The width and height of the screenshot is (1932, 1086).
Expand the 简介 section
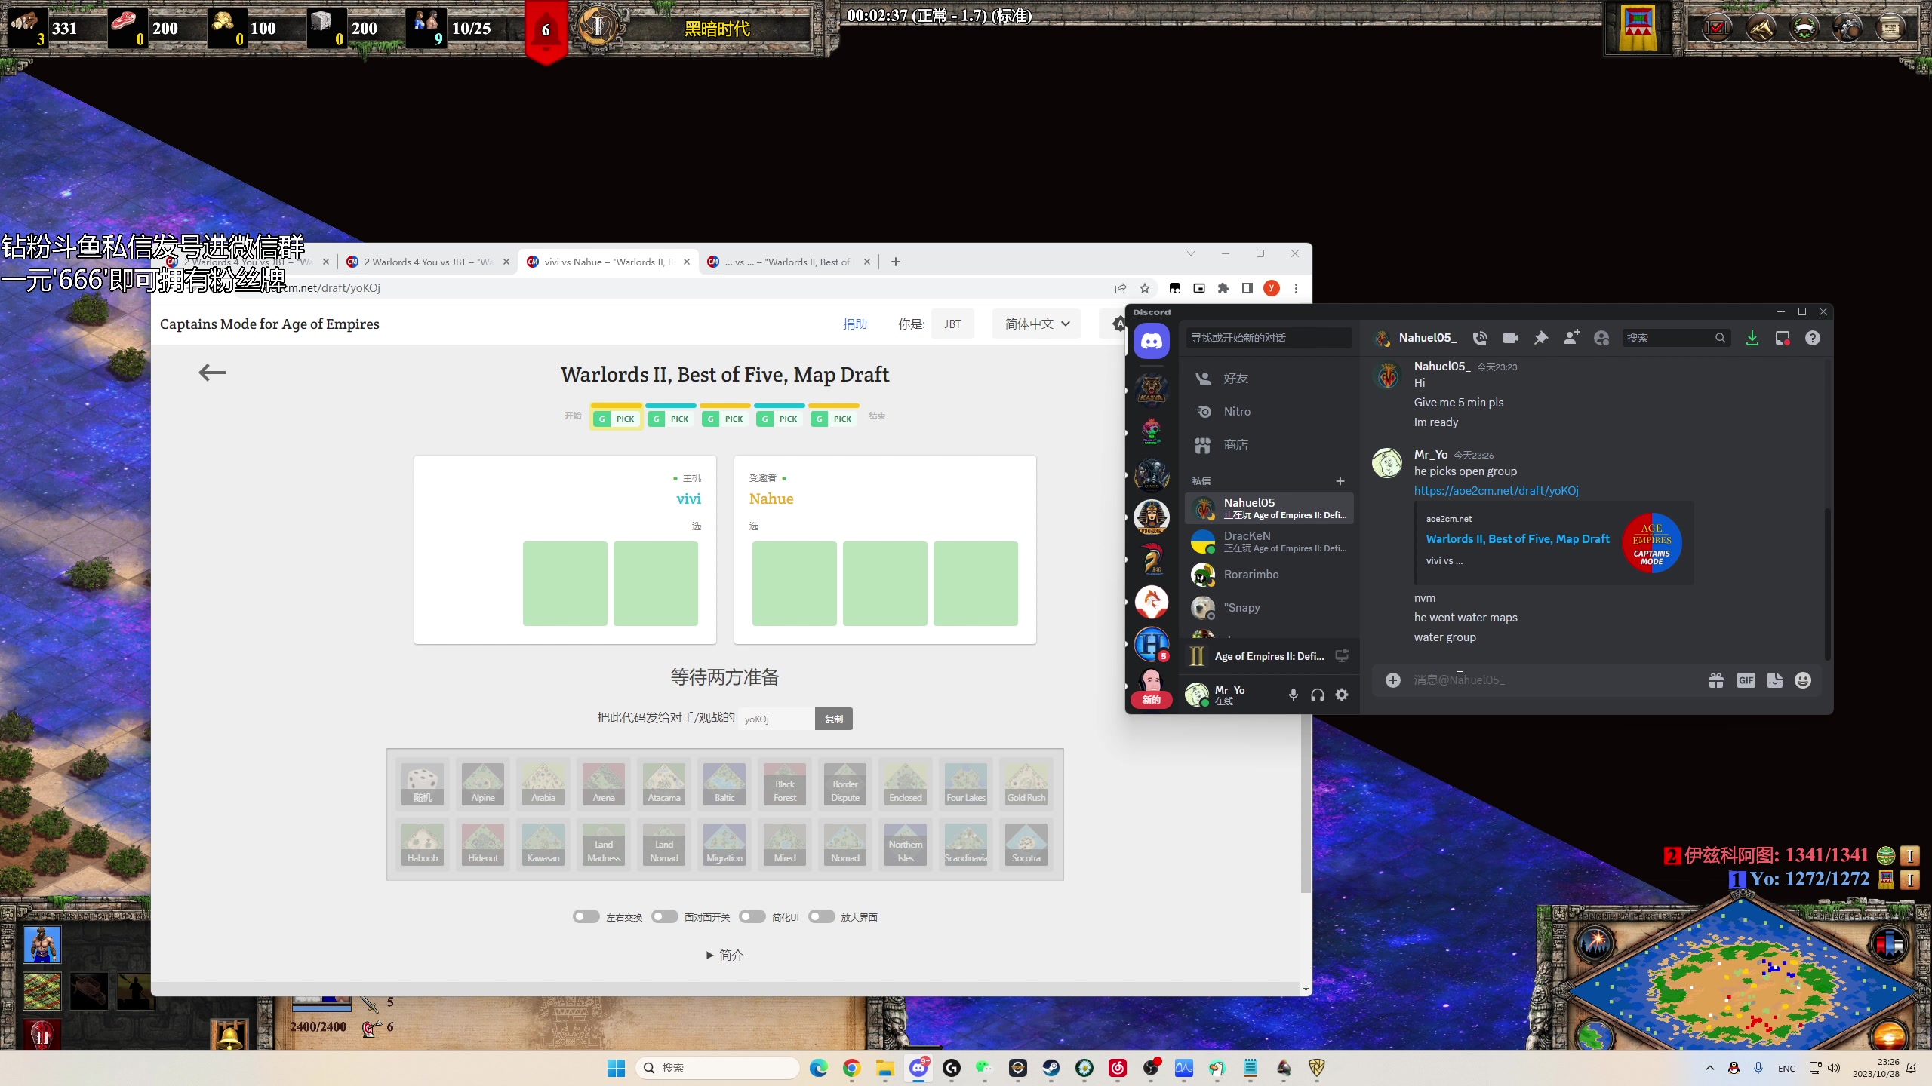(x=724, y=956)
